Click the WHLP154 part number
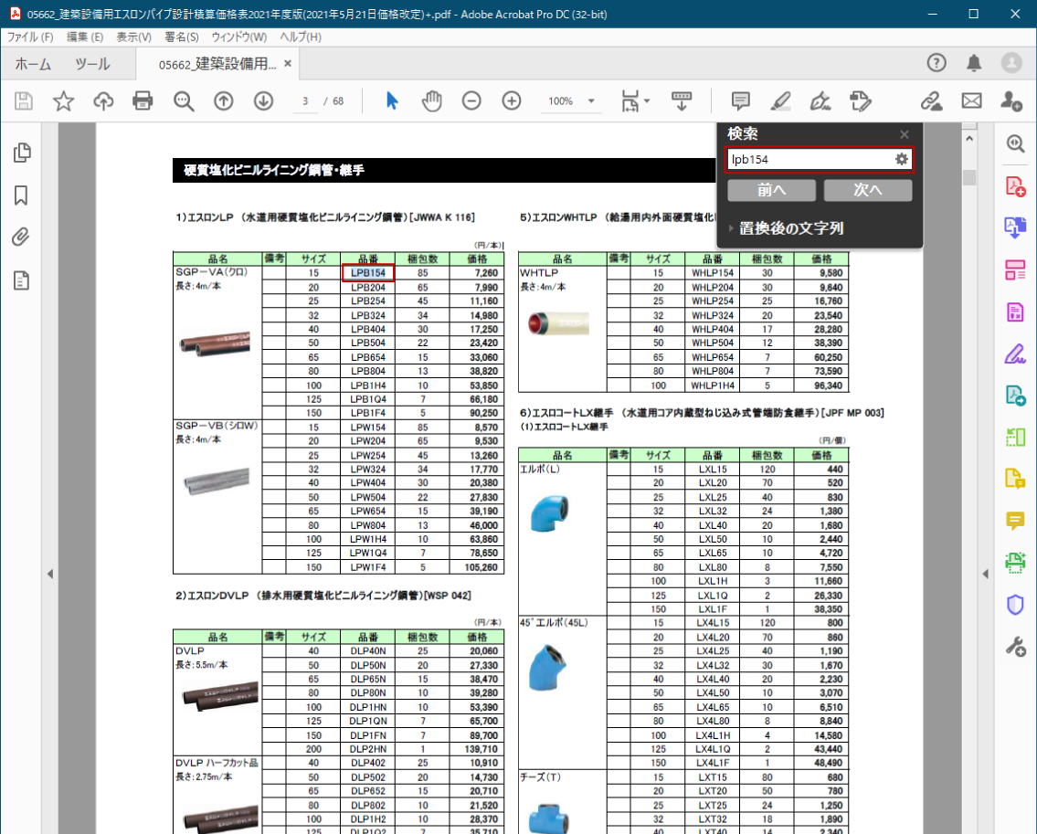 pos(713,272)
